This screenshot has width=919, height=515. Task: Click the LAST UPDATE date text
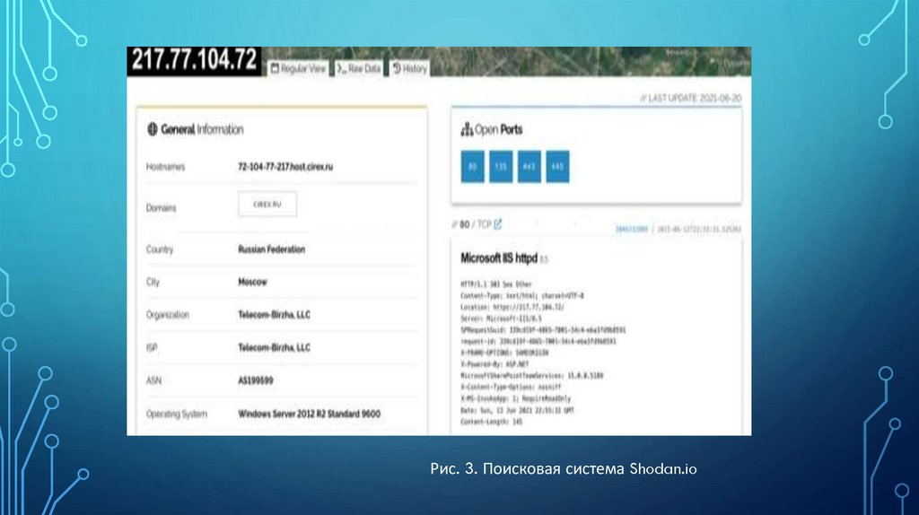point(691,98)
